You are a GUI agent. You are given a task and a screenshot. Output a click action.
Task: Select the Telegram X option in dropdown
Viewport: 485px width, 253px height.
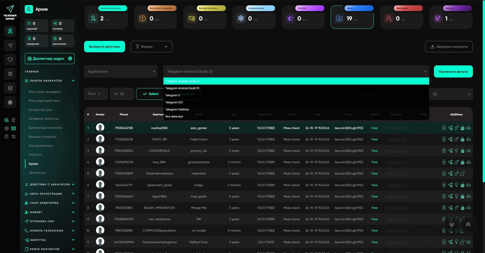point(173,95)
